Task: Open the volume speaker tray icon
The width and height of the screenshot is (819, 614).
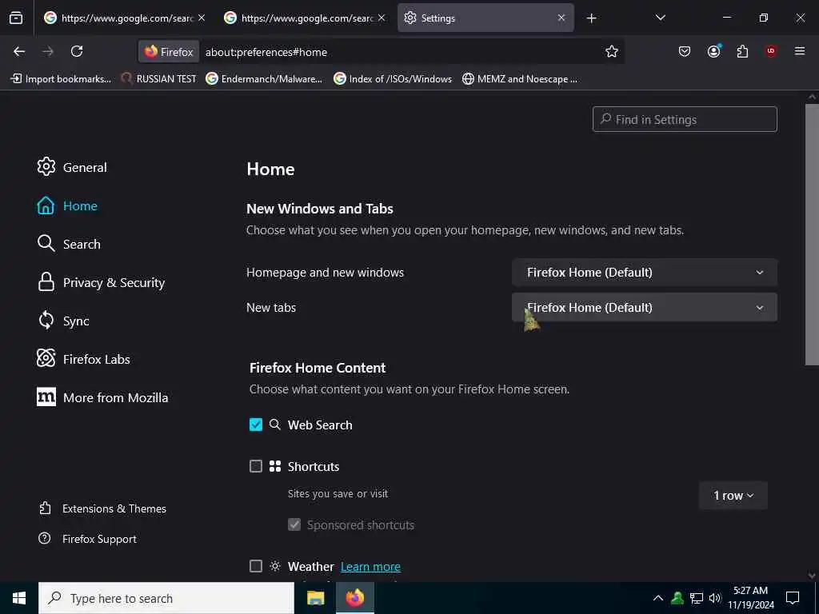Action: (715, 598)
